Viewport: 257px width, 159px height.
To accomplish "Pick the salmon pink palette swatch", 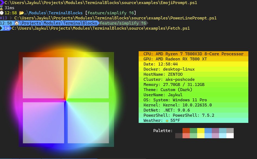I will [x=186, y=136].
